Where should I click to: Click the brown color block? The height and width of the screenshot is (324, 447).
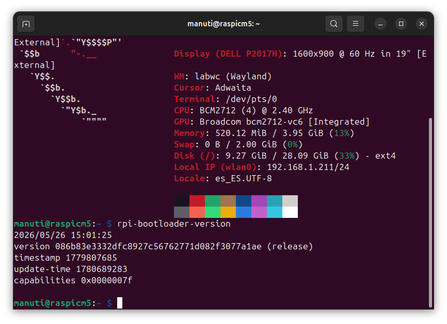coord(228,201)
